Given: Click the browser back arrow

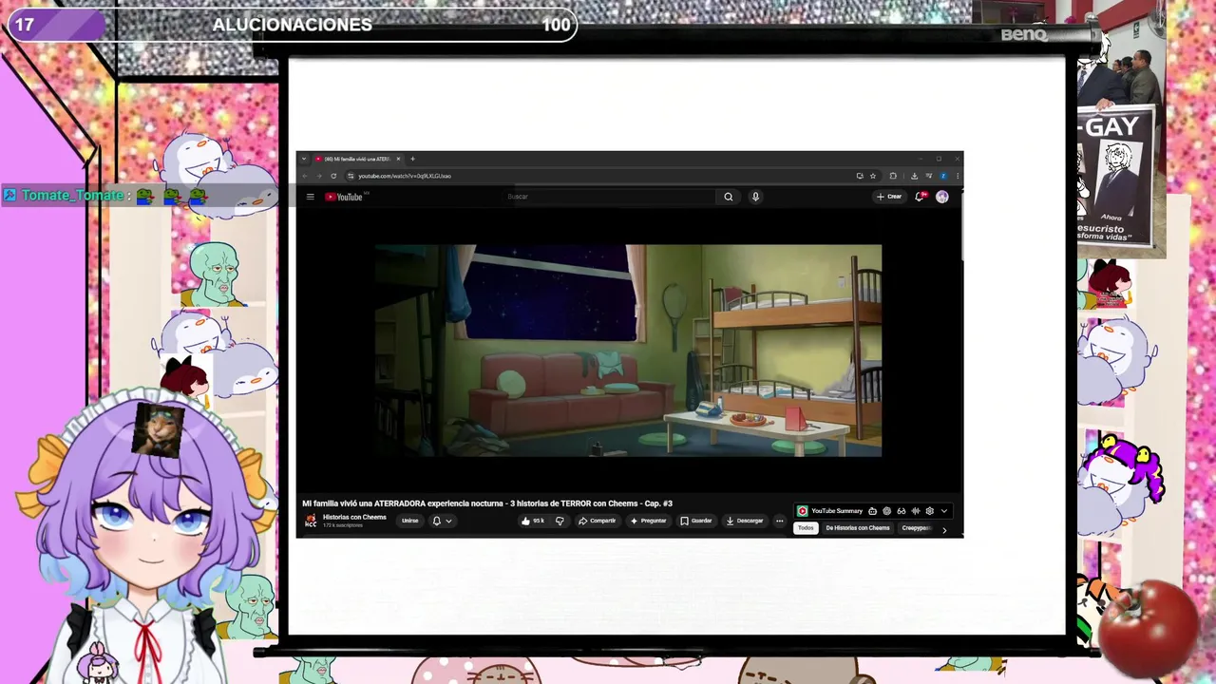Looking at the screenshot, I should (305, 176).
